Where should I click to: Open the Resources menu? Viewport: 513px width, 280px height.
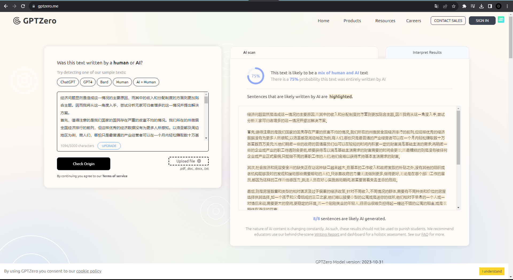pos(385,21)
